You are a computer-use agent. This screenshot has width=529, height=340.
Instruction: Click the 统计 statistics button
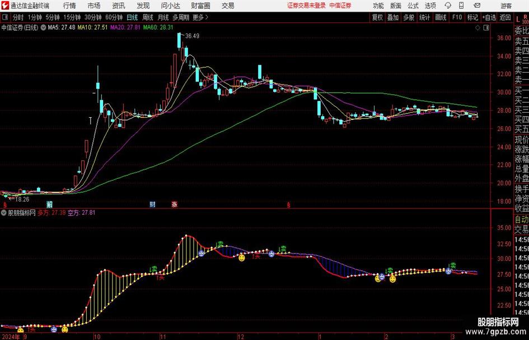tap(424, 17)
